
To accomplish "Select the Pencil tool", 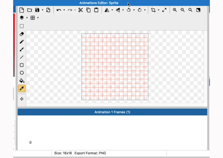I will pos(22,42).
